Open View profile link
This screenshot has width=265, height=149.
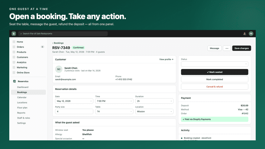(166, 59)
